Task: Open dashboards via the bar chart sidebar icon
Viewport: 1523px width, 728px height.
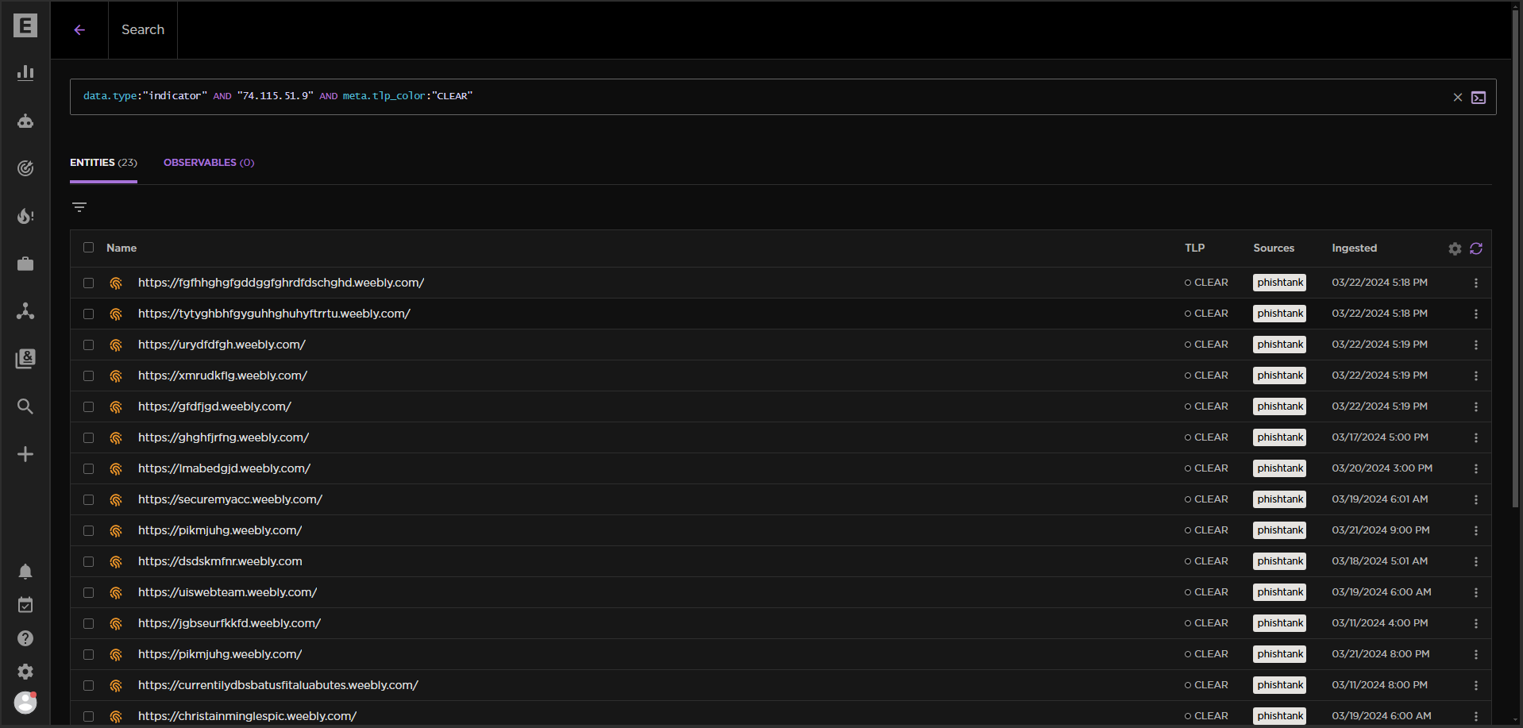Action: 25,72
